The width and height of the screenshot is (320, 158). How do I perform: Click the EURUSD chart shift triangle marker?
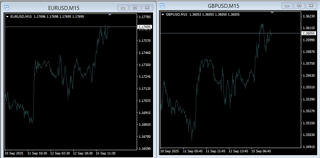click(110, 15)
